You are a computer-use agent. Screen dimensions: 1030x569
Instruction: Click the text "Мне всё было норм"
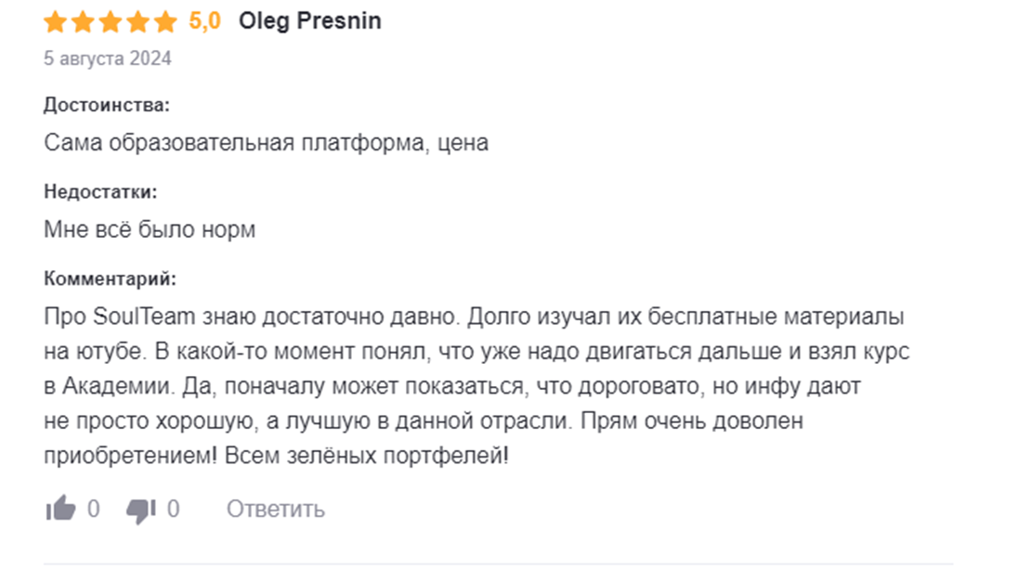coord(150,230)
